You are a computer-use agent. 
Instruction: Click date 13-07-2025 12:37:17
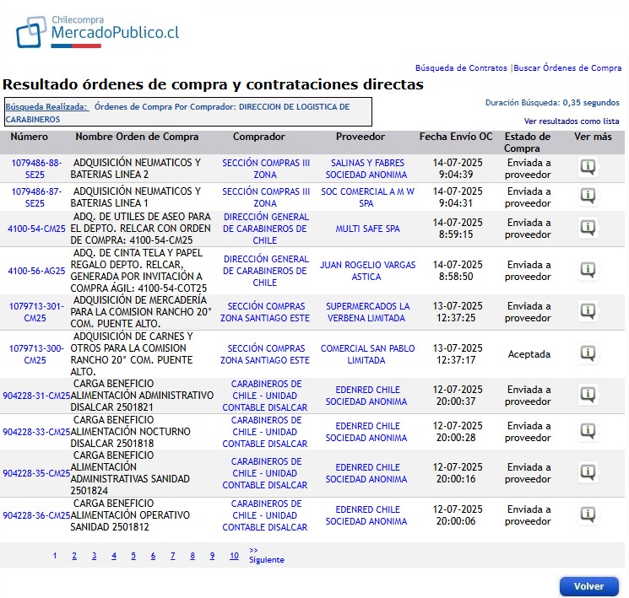click(x=457, y=354)
